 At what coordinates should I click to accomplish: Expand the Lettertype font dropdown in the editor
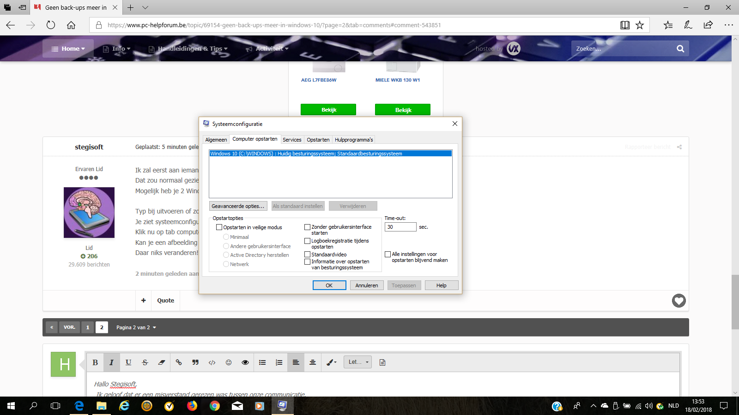pyautogui.click(x=357, y=362)
